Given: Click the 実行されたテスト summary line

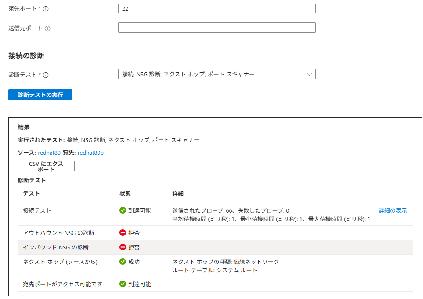Looking at the screenshot, I should [108, 140].
